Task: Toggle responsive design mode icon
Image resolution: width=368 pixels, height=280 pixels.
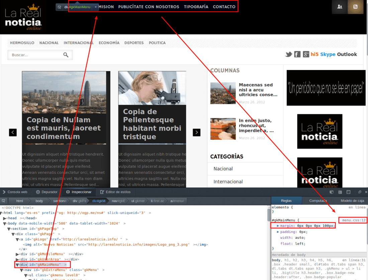Action: pos(349,192)
